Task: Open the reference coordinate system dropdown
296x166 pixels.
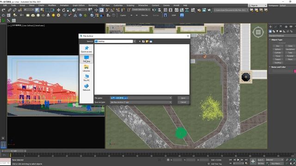Action: pos(82,10)
